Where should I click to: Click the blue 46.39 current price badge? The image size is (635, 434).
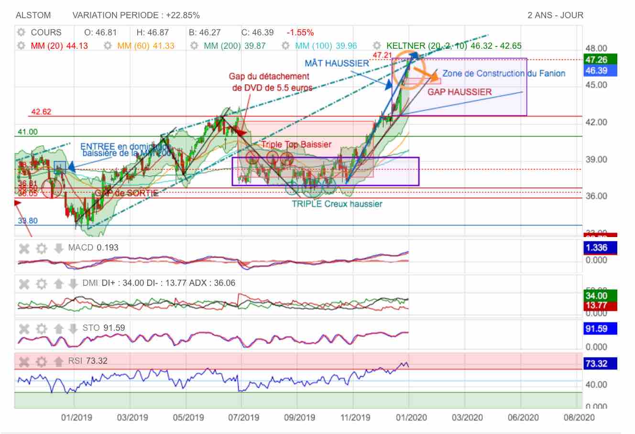coord(601,70)
